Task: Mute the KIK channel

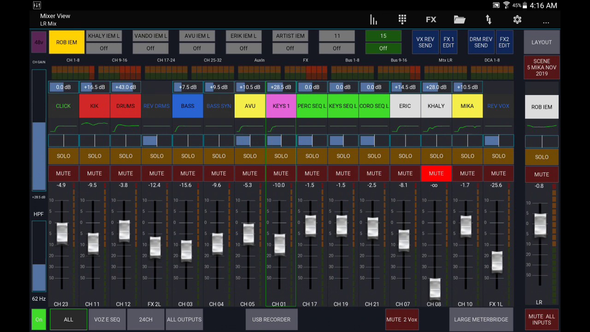Action: 94,173
